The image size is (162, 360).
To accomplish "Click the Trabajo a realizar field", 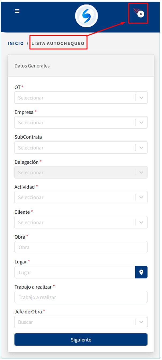I will coord(81,297).
